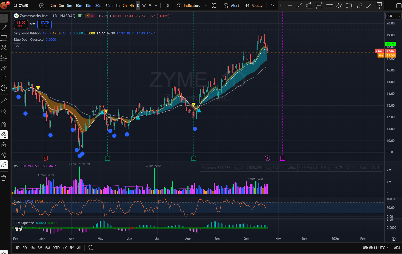Viewport: 402px width, 254px height.
Task: Open the USD currency dropdown
Action: 393,16
